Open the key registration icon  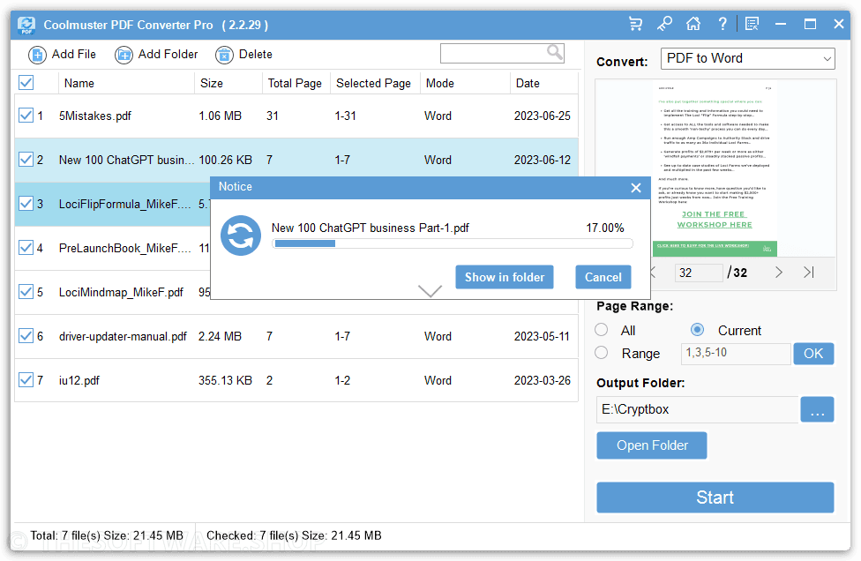coord(664,24)
